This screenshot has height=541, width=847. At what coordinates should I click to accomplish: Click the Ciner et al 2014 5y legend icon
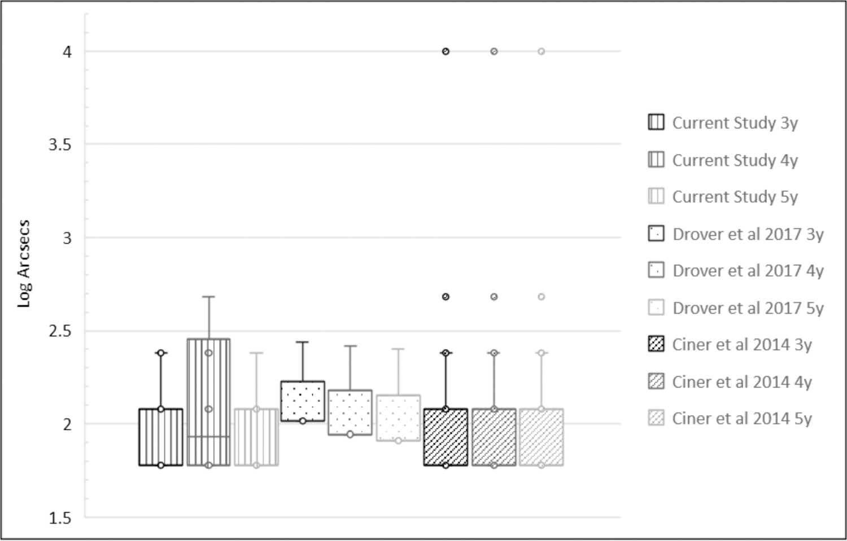(x=656, y=418)
